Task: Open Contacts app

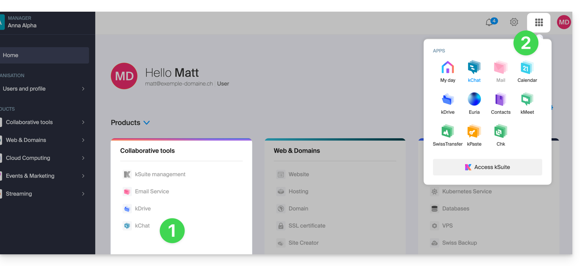Action: pyautogui.click(x=501, y=103)
